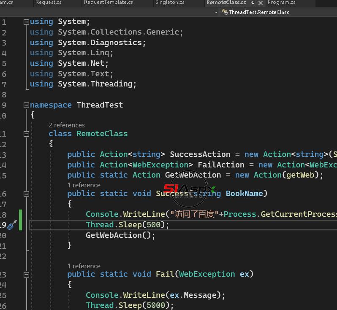
Task: Switch to the Request.cs tab
Action: 48,3
